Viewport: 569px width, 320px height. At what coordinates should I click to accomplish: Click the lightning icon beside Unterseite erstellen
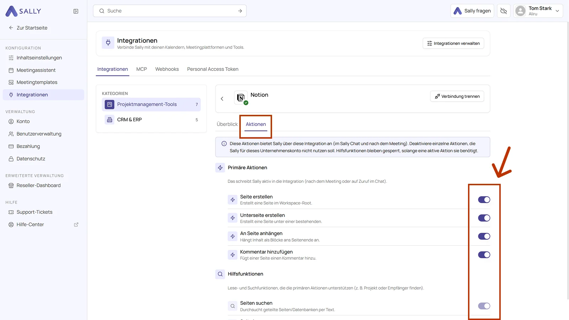(x=233, y=218)
